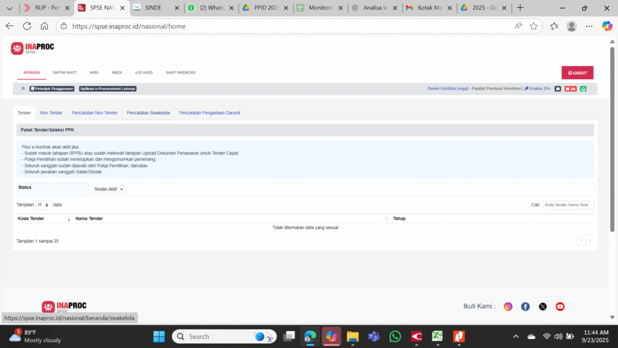The width and height of the screenshot is (618, 348).
Task: Collapse the info bar with double-chevron icon
Action: [23, 89]
